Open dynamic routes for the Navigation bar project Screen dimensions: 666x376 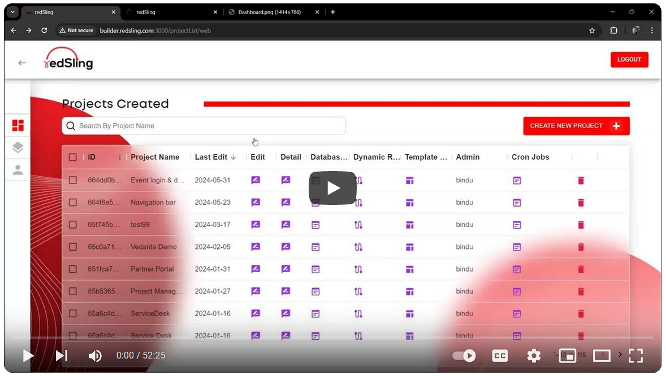pyautogui.click(x=358, y=203)
